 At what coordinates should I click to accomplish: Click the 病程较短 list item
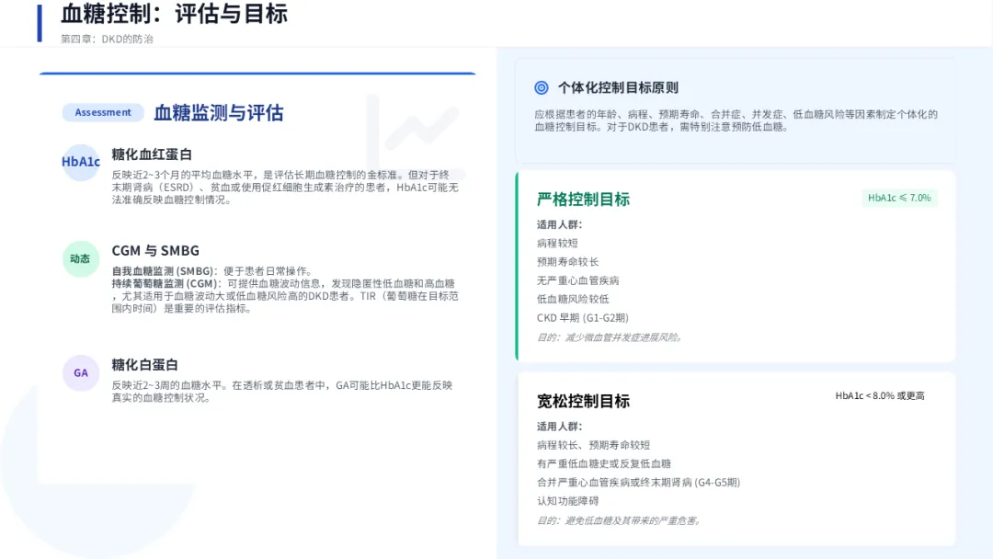coord(557,243)
